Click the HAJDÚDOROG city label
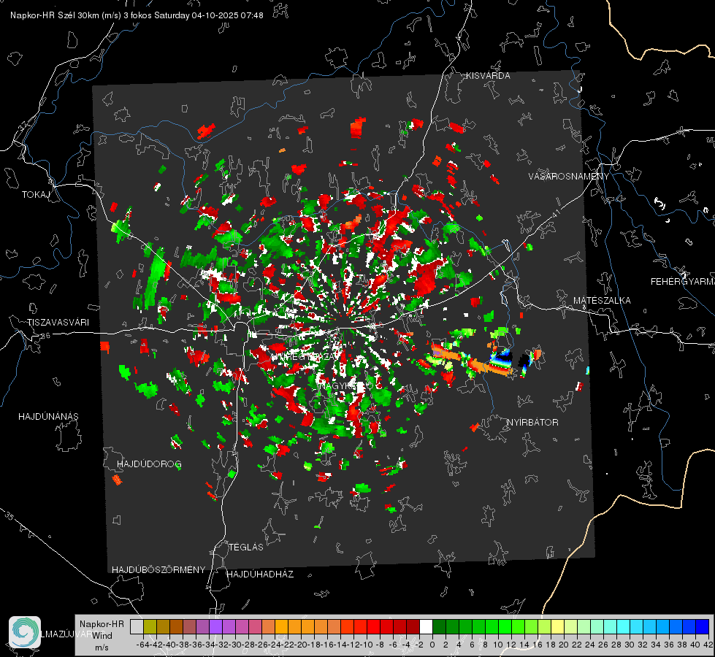The width and height of the screenshot is (715, 657). pyautogui.click(x=149, y=464)
